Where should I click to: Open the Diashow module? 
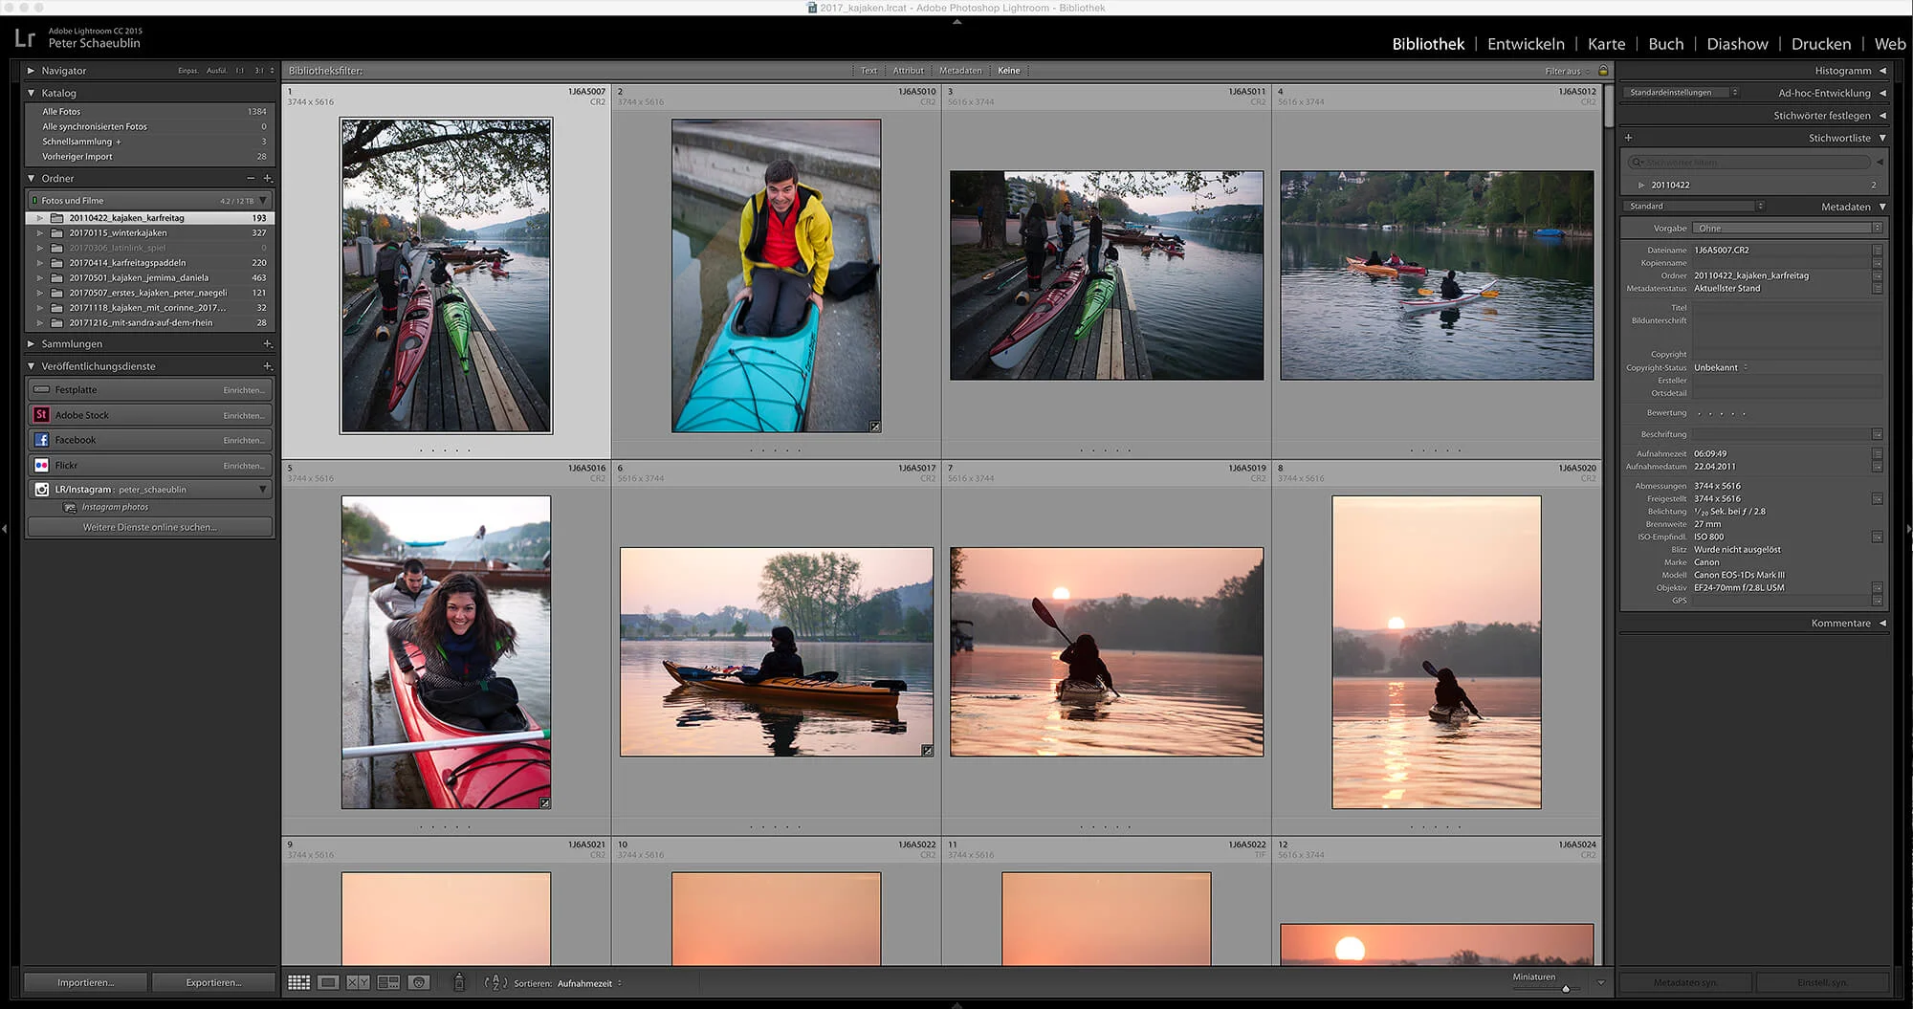pos(1737,44)
